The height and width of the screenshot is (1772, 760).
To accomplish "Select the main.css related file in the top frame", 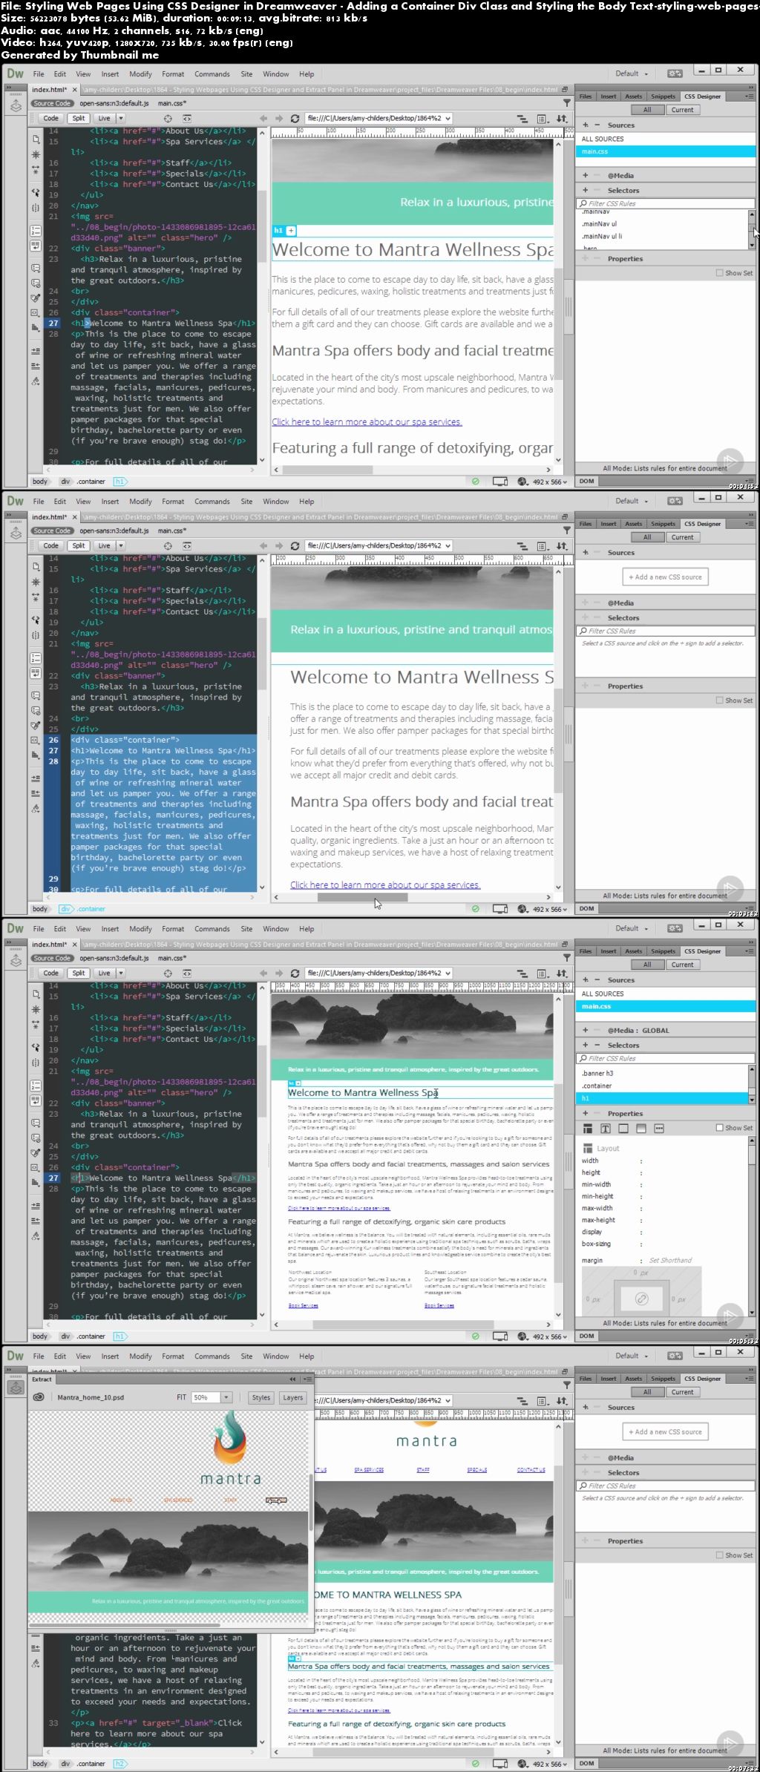I will (171, 103).
